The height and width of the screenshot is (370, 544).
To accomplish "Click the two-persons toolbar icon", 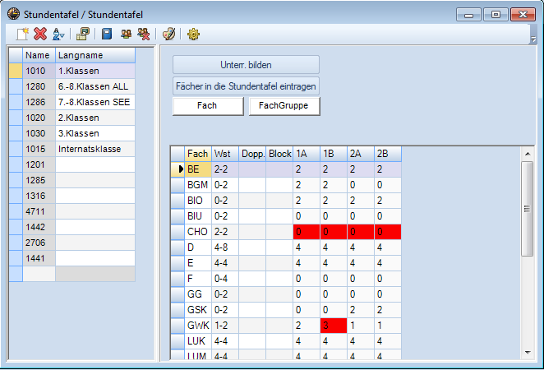I will point(127,34).
